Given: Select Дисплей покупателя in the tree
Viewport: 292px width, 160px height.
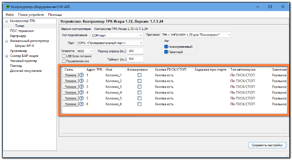Looking at the screenshot, I should (x=26, y=71).
